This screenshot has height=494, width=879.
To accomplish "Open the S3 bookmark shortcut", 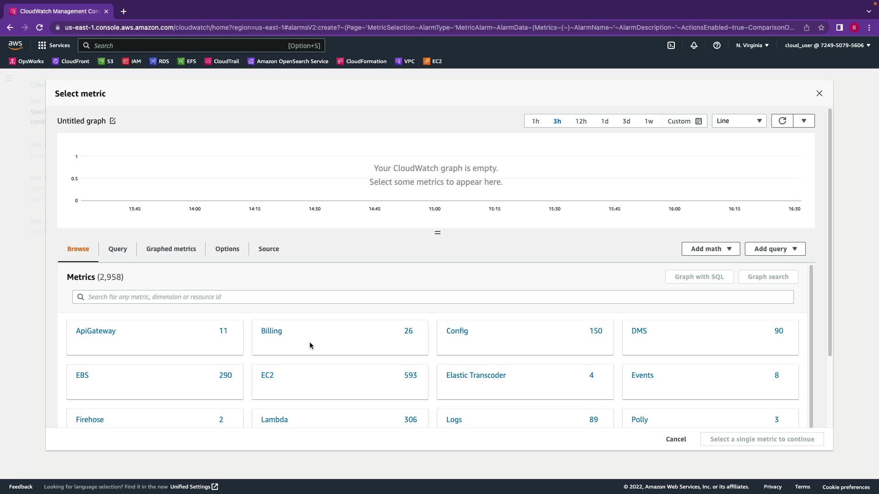I will point(106,61).
